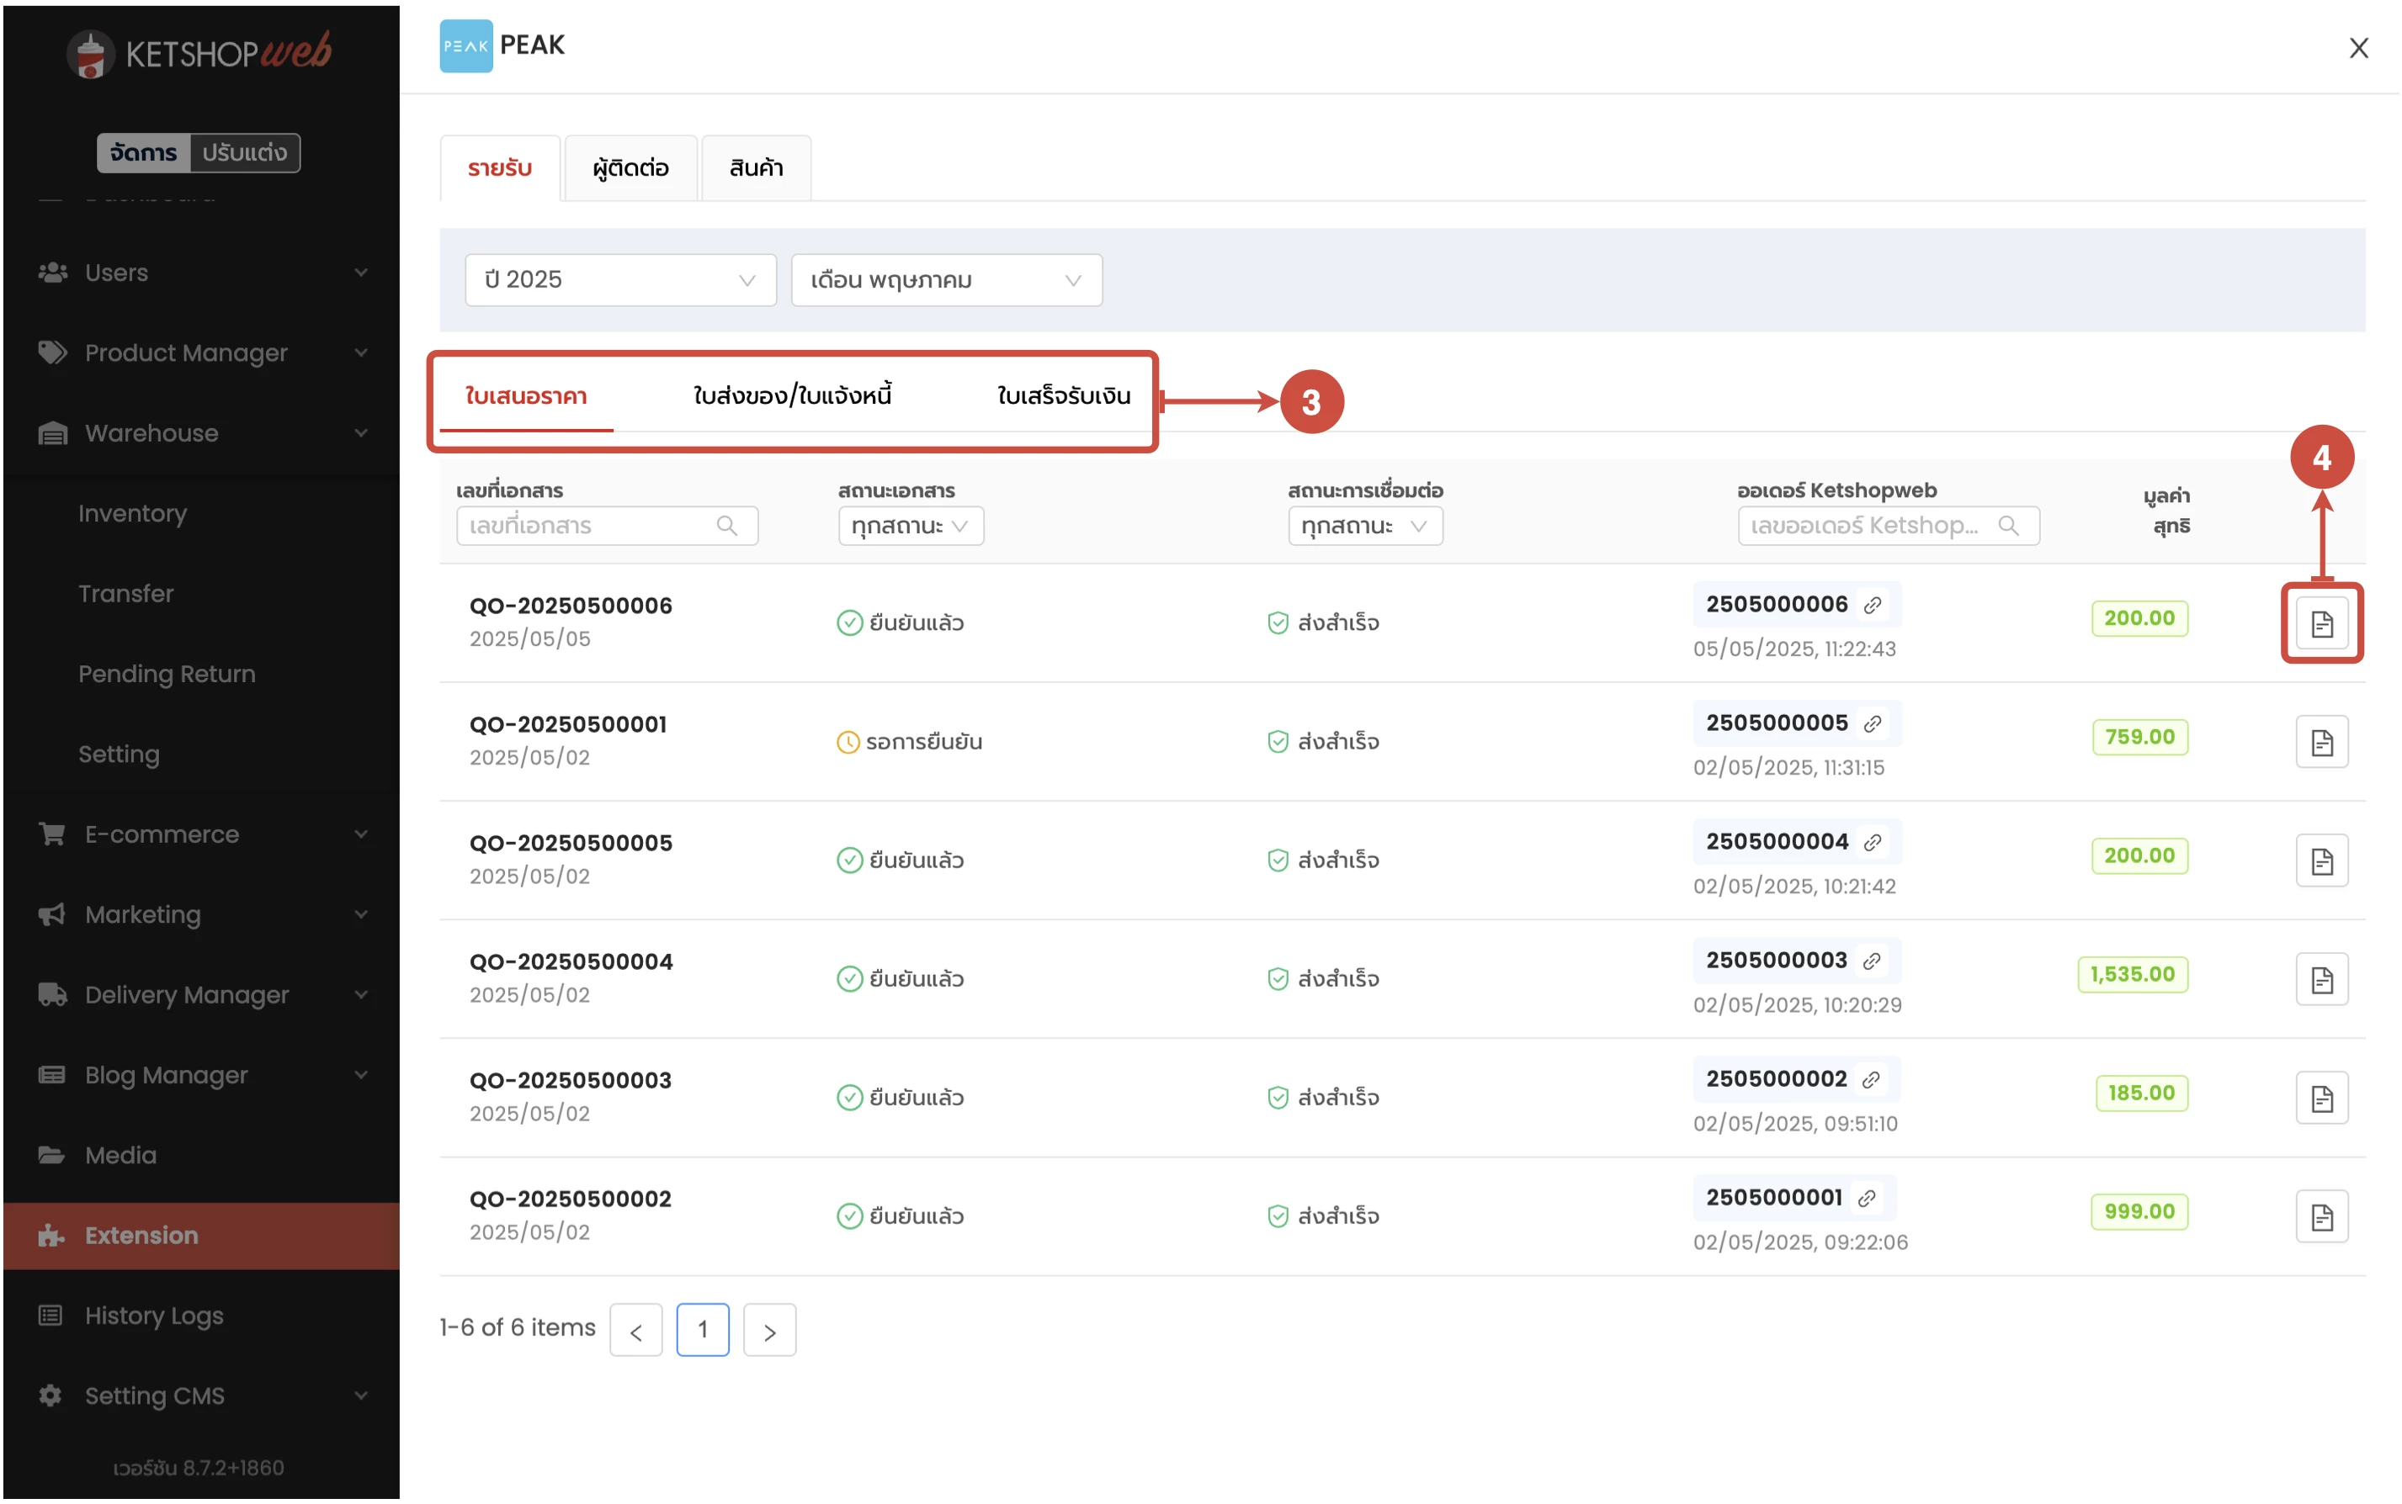2402x1504 pixels.
Task: Click search icon in document number field
Action: click(x=726, y=525)
